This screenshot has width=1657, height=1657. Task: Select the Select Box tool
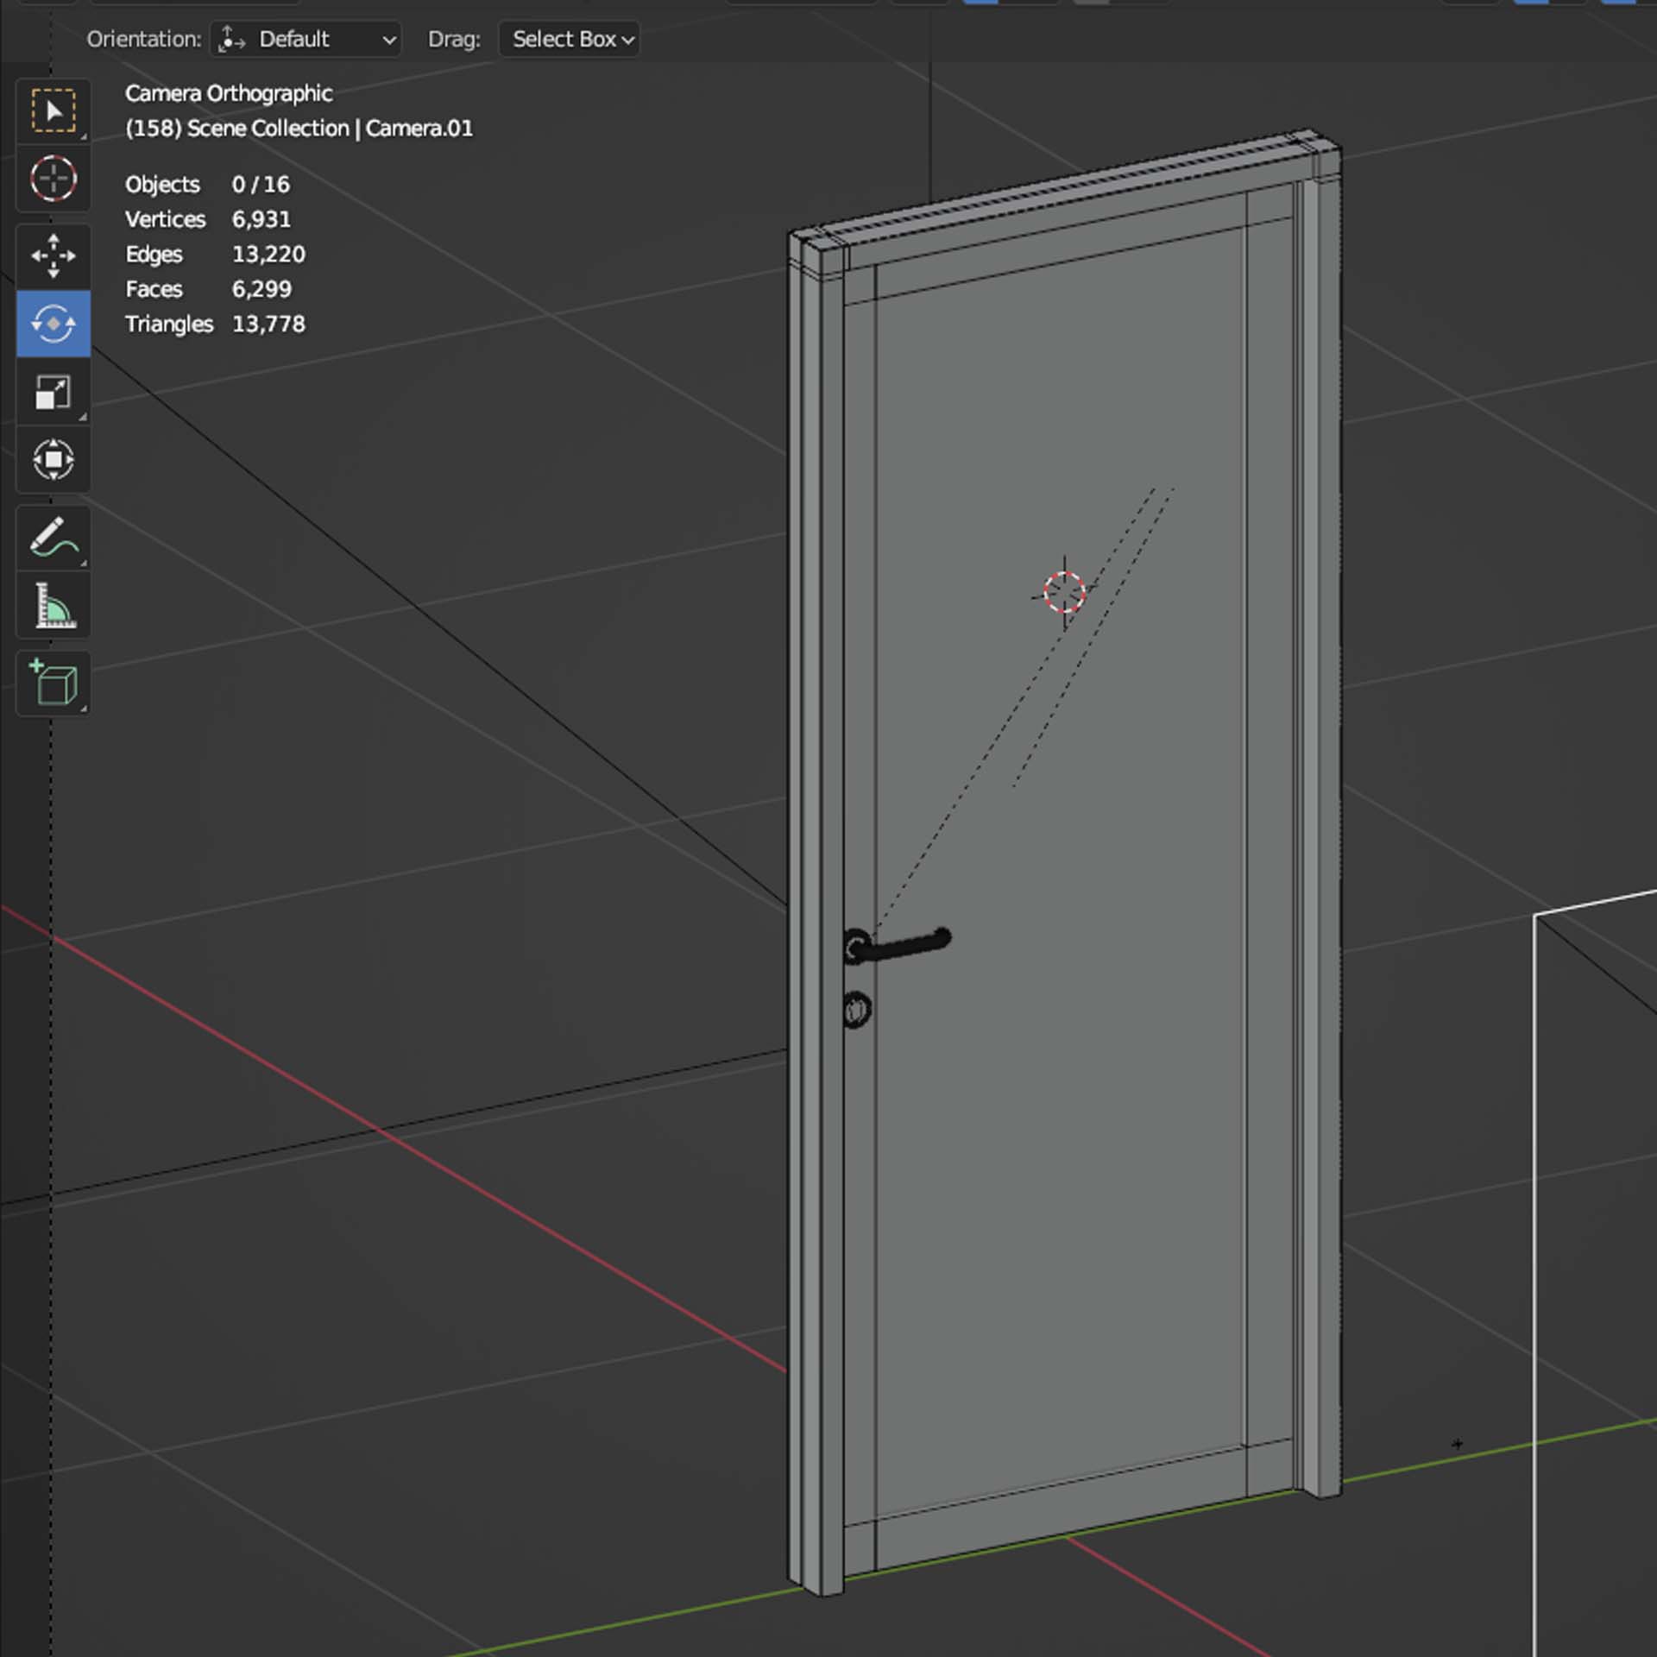(x=54, y=111)
